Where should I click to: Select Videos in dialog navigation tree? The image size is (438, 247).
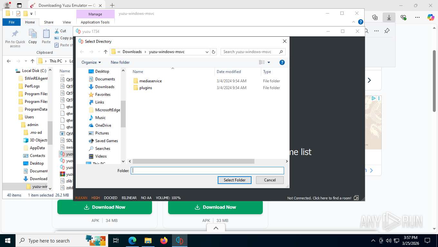click(x=101, y=156)
